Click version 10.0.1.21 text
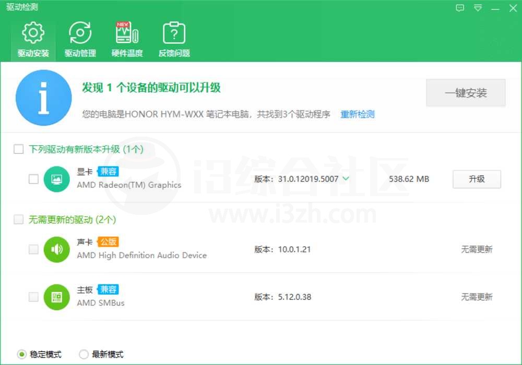 (x=294, y=249)
